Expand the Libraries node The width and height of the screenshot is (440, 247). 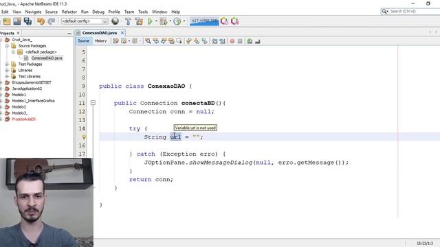7,70
